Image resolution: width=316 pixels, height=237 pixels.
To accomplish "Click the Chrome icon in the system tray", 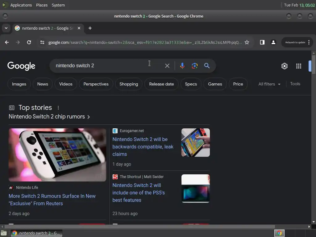I will [279, 233].
